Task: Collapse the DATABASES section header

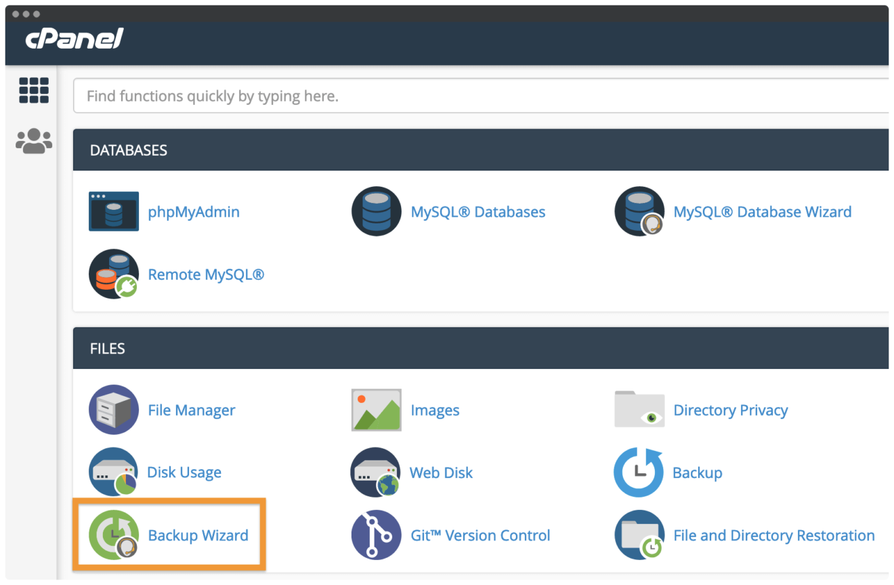Action: click(x=481, y=150)
